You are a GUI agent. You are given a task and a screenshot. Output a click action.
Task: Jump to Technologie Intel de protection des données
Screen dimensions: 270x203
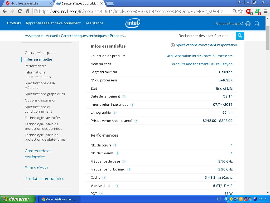click(x=44, y=126)
